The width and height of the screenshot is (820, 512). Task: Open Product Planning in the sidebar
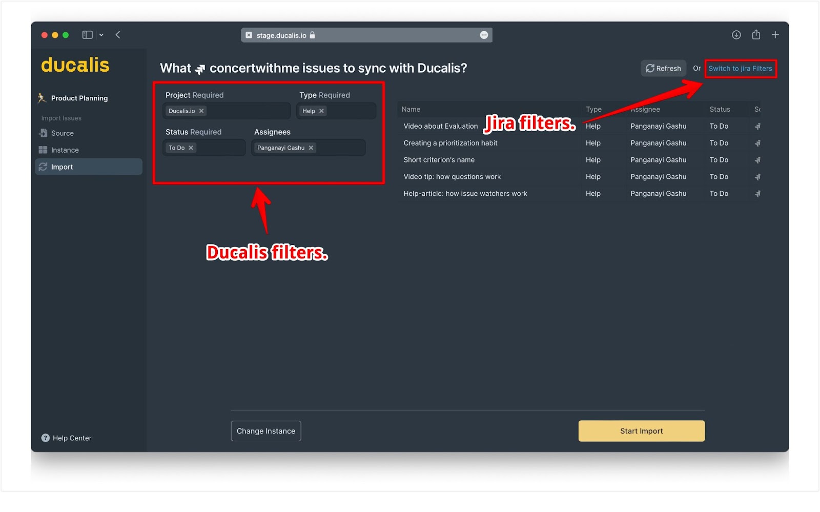pyautogui.click(x=79, y=98)
